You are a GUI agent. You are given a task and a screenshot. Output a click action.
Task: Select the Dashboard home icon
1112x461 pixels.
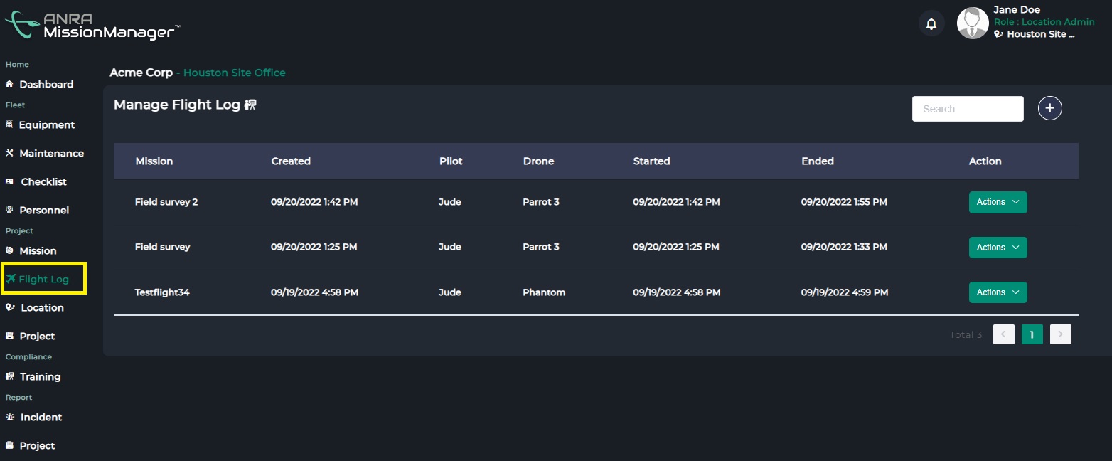click(x=10, y=84)
